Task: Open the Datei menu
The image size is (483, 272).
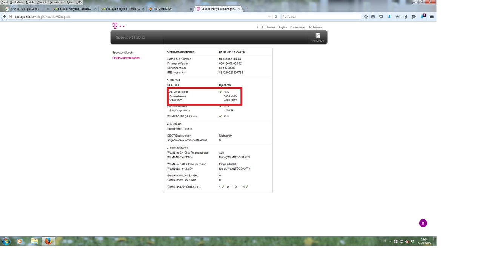Action: click(x=4, y=2)
